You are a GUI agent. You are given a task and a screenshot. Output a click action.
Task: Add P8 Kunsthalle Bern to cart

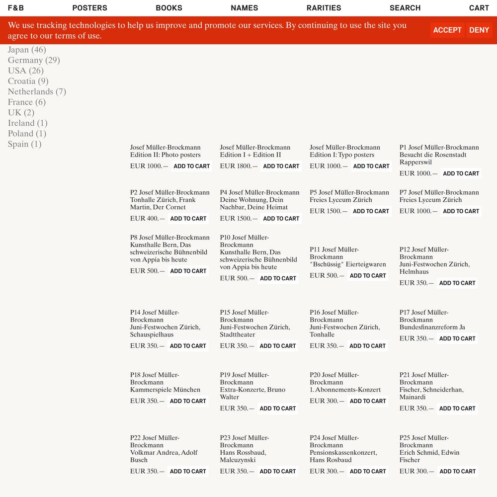tap(188, 271)
